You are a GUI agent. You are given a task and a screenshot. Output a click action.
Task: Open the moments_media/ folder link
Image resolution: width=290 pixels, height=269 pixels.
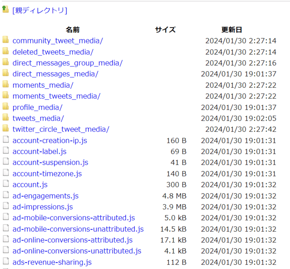coord(43,85)
